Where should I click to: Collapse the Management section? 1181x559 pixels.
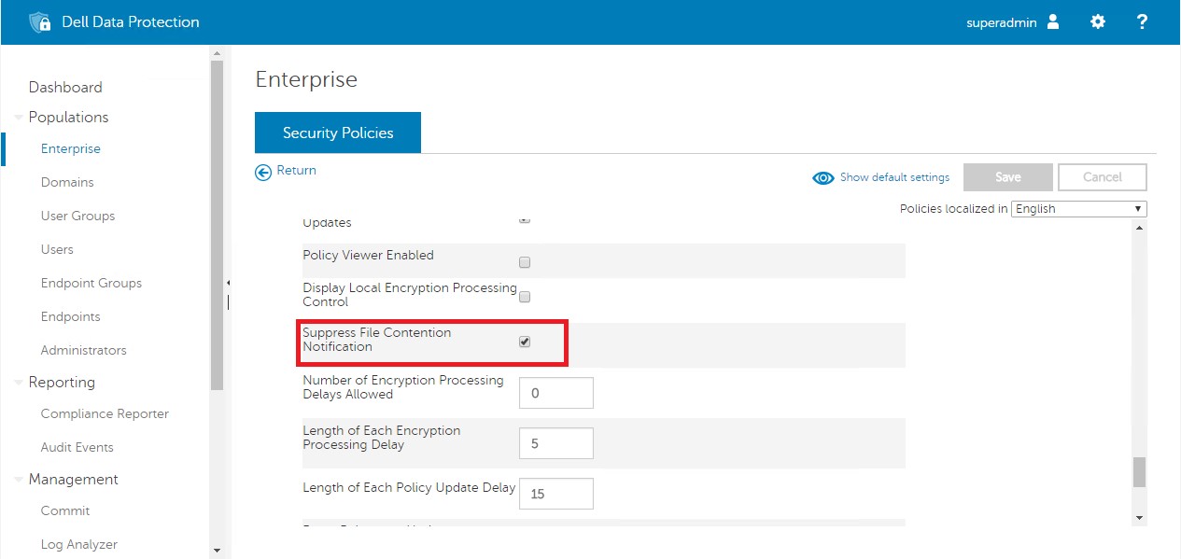click(17, 479)
